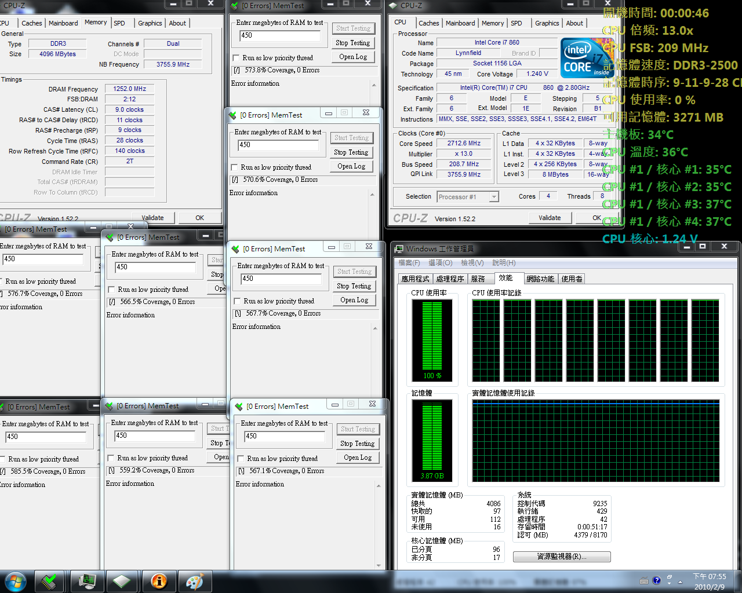Enable low priority in 567.7% MemTest window

[x=237, y=301]
